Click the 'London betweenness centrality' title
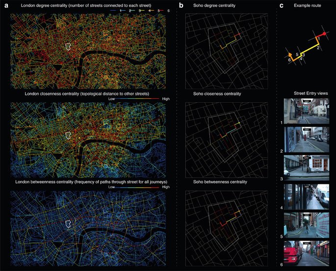Screen dimensions: 336x271 [91, 182]
